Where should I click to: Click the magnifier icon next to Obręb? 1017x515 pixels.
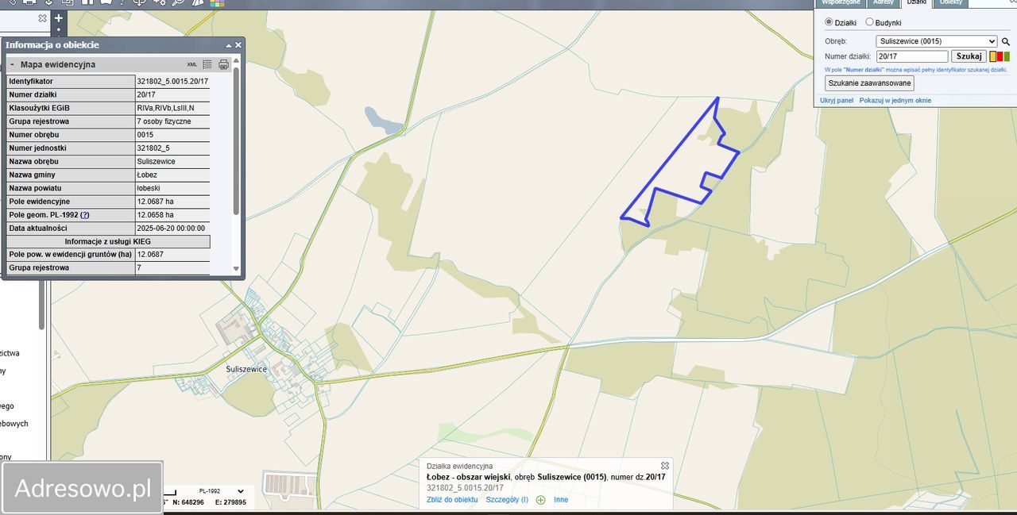(x=1005, y=41)
